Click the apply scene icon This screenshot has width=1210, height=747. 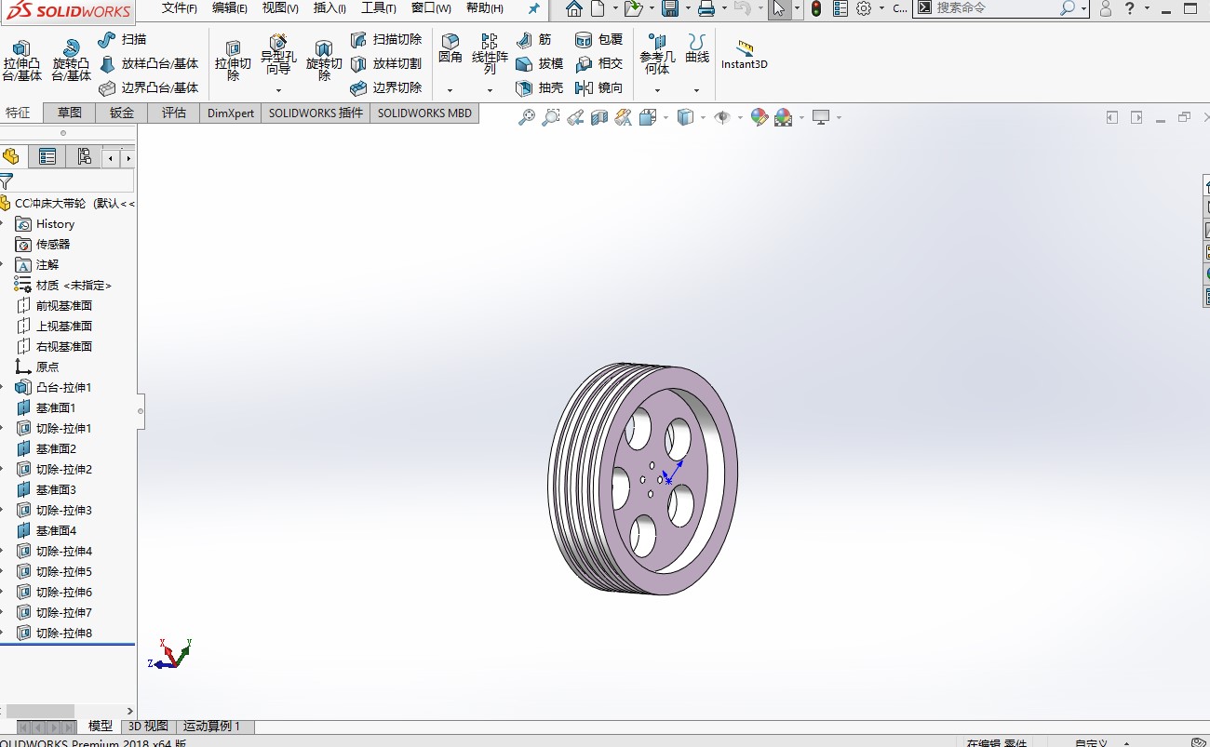pyautogui.click(x=783, y=117)
